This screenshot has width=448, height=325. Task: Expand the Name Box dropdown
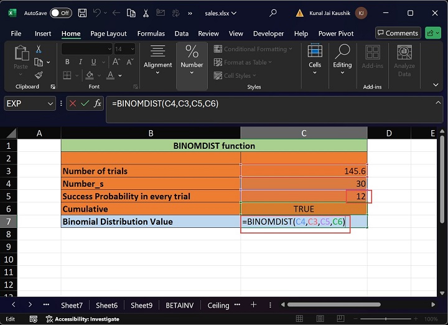tap(50, 104)
